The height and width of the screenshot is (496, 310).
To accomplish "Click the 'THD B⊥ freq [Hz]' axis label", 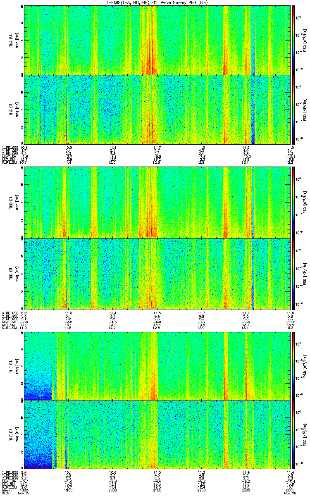I will (x=14, y=203).
